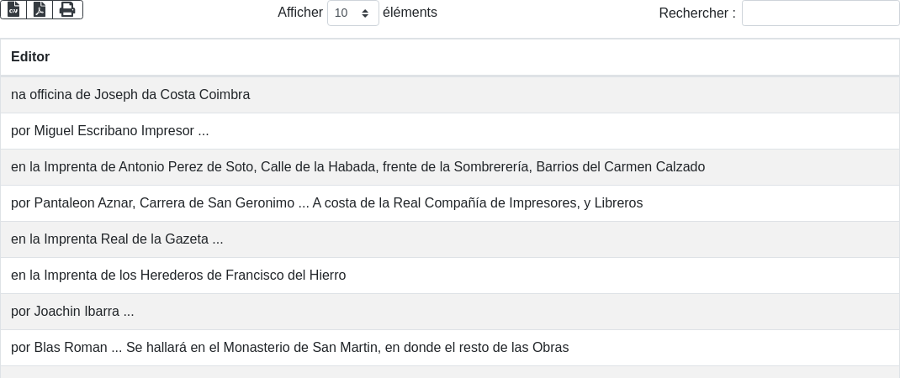Select row 'na officina de Joseph da Costa Coimbra'
Viewport: 900px width, 378px height.
[130, 95]
